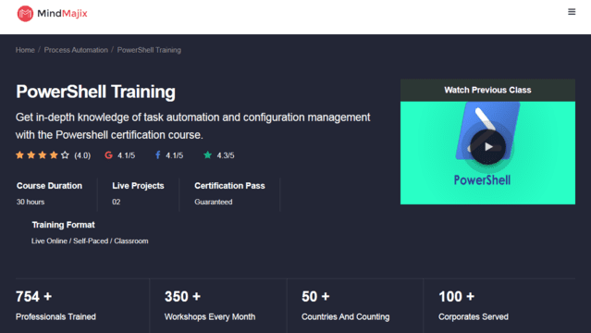Open Process Automation breadcrumb link
The width and height of the screenshot is (591, 333).
coord(76,50)
